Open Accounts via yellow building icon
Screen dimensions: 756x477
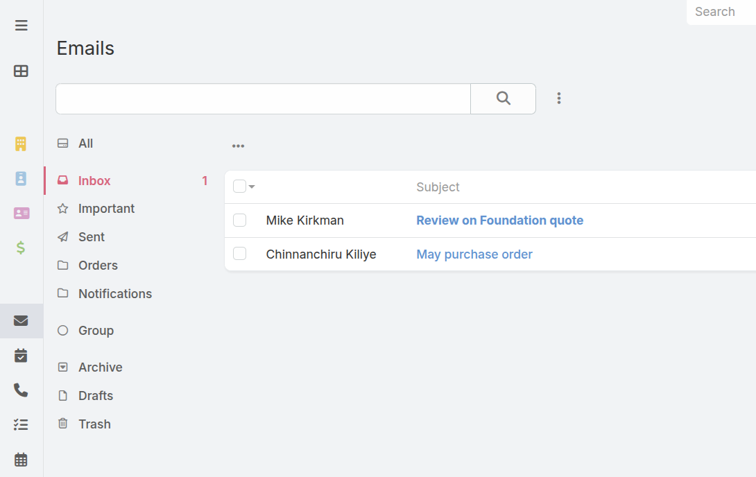pyautogui.click(x=21, y=144)
